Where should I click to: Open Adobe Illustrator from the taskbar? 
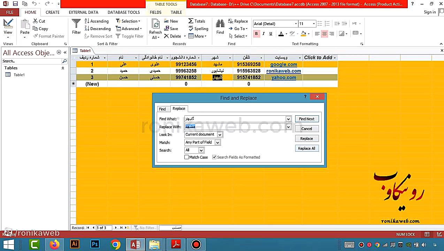tap(75, 244)
